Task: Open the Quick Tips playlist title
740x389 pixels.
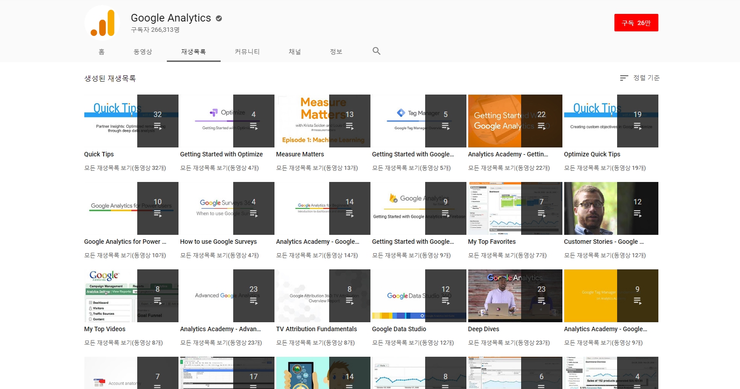Action: [x=99, y=154]
